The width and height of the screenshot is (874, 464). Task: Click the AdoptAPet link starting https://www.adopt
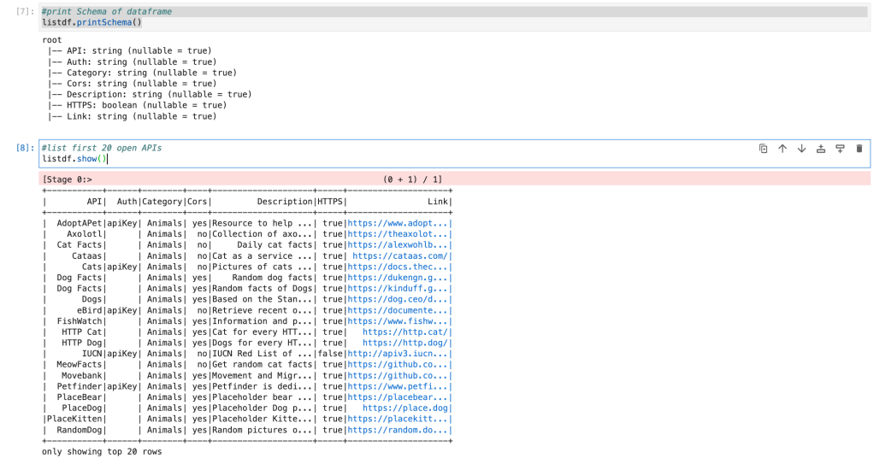coord(397,223)
